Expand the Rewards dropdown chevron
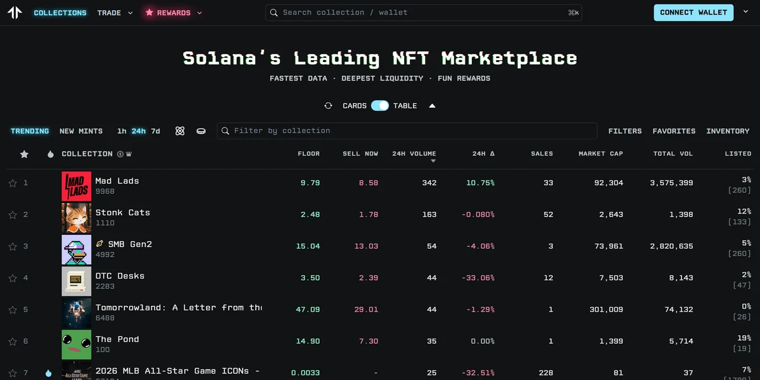 [x=199, y=13]
